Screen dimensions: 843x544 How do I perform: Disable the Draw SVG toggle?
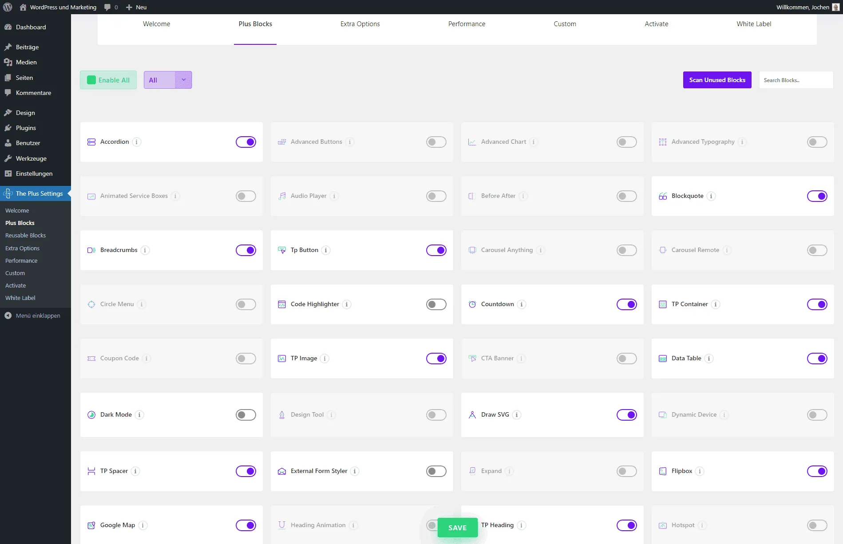(627, 415)
